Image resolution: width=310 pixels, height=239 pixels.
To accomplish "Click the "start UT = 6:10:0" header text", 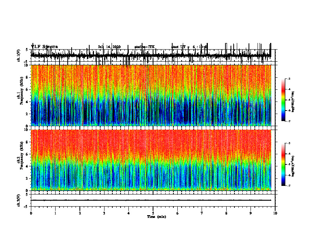I will [189, 47].
